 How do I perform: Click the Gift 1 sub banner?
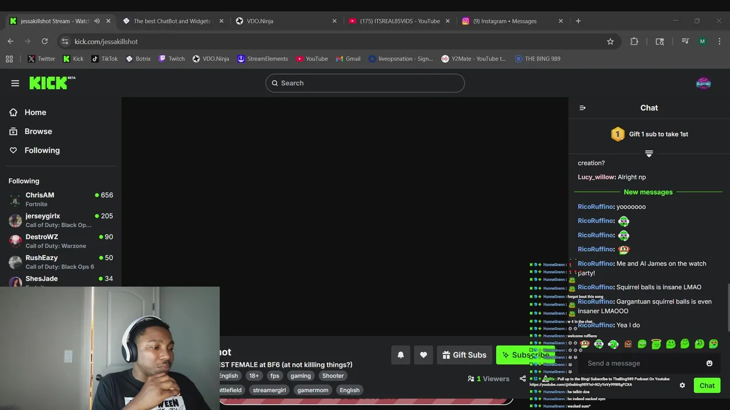click(649, 134)
